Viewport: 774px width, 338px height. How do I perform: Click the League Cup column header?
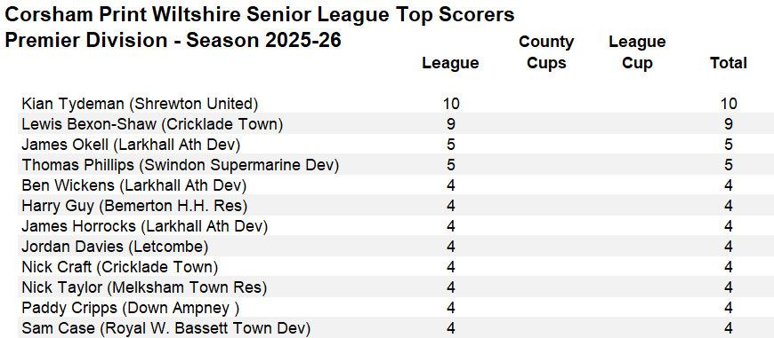coord(637,52)
